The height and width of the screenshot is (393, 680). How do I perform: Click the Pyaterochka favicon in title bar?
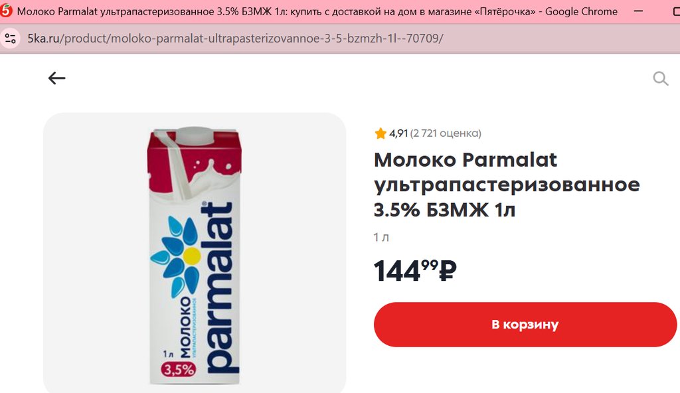(6, 11)
